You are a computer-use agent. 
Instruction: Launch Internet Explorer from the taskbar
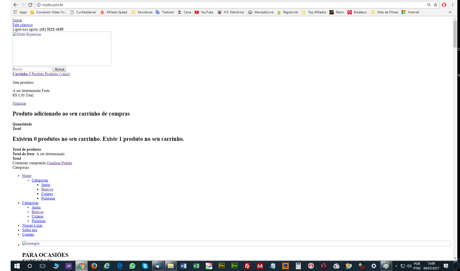107,266
